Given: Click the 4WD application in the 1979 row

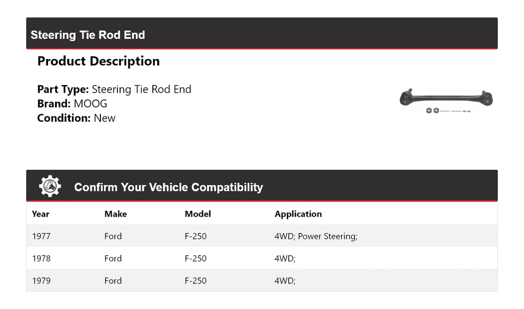Looking at the screenshot, I should coord(285,281).
